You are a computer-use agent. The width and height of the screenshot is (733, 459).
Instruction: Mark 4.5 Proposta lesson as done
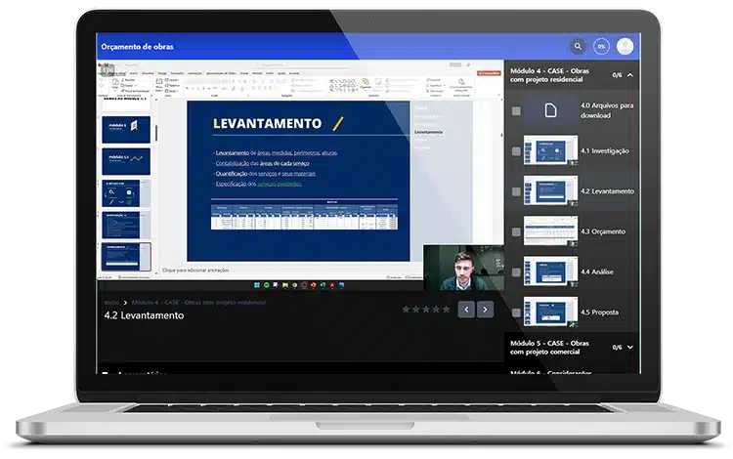point(516,313)
